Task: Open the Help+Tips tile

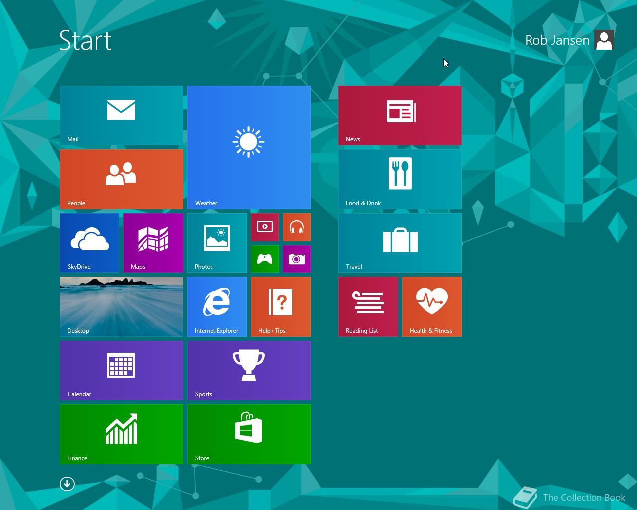Action: (281, 307)
